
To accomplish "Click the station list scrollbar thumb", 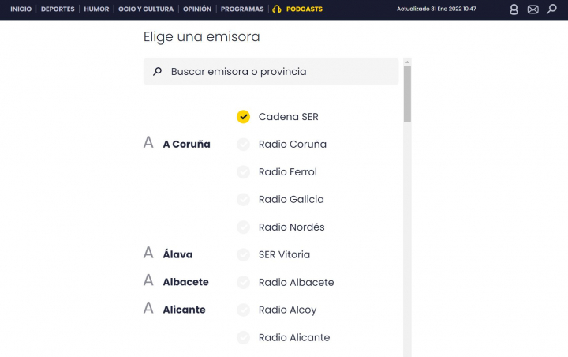I will point(407,93).
